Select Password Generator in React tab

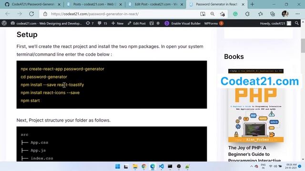(216, 4)
